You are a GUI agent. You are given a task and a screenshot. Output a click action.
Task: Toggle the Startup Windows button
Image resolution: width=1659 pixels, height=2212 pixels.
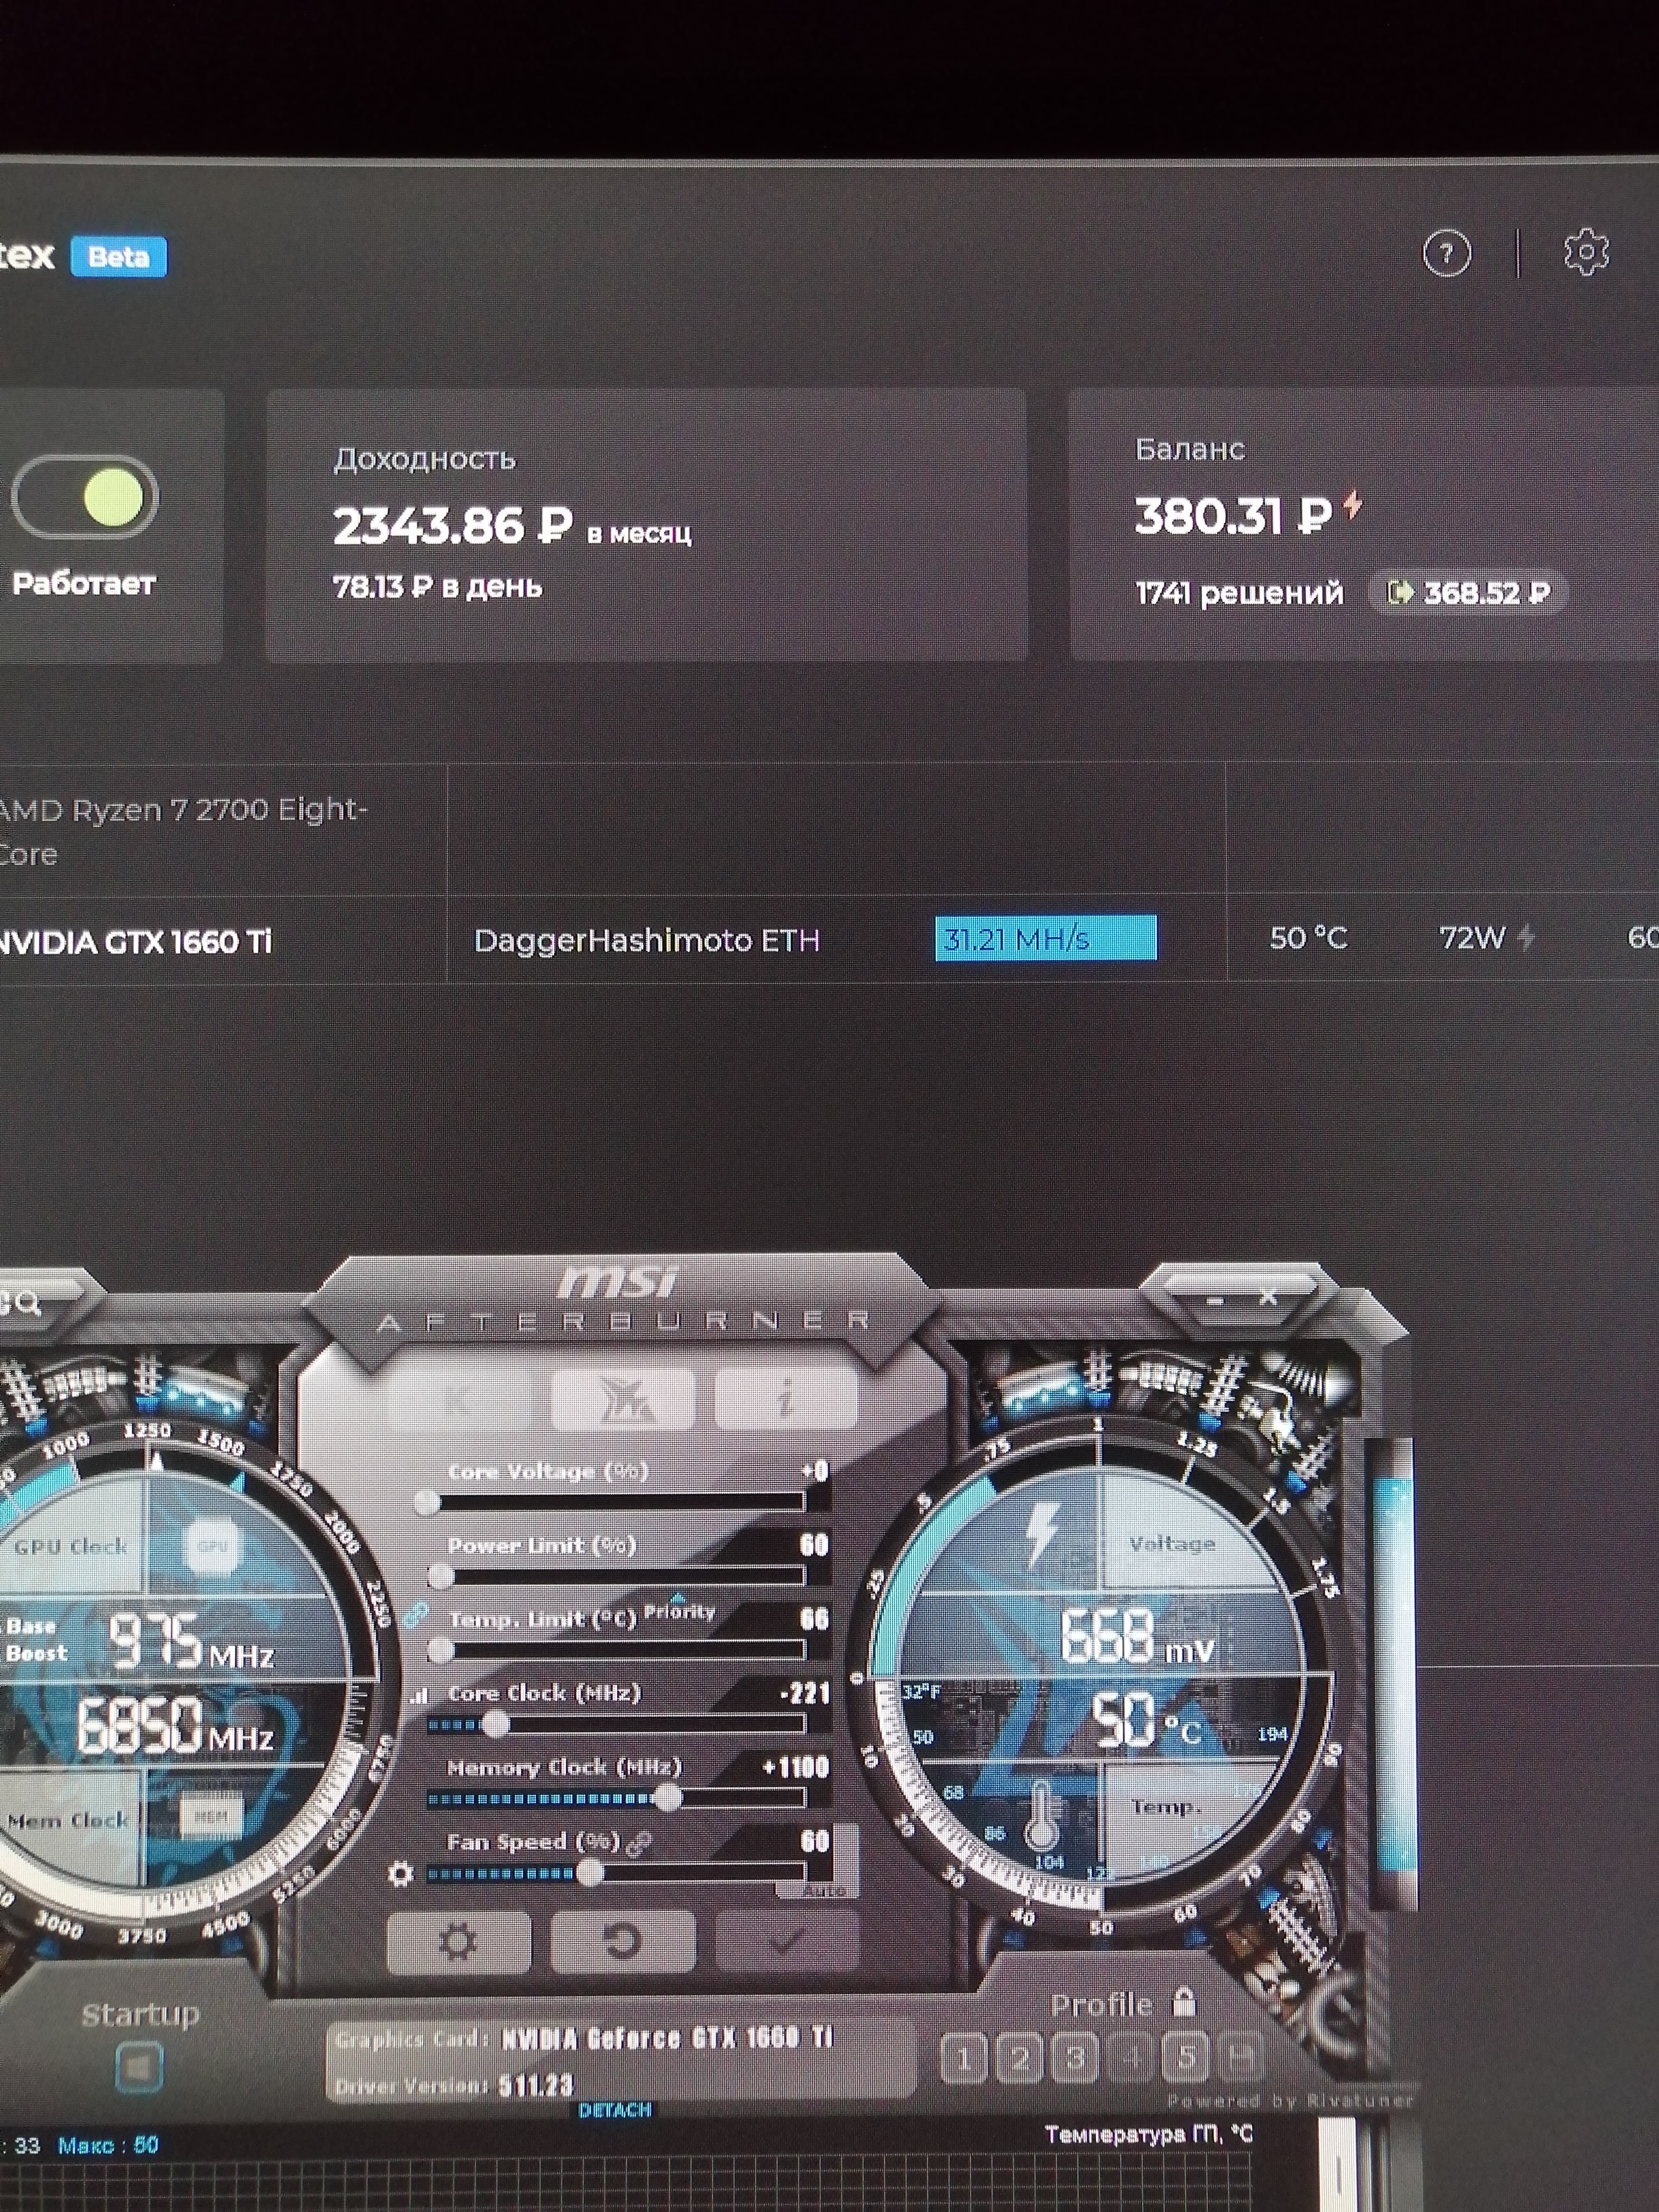pyautogui.click(x=139, y=2066)
